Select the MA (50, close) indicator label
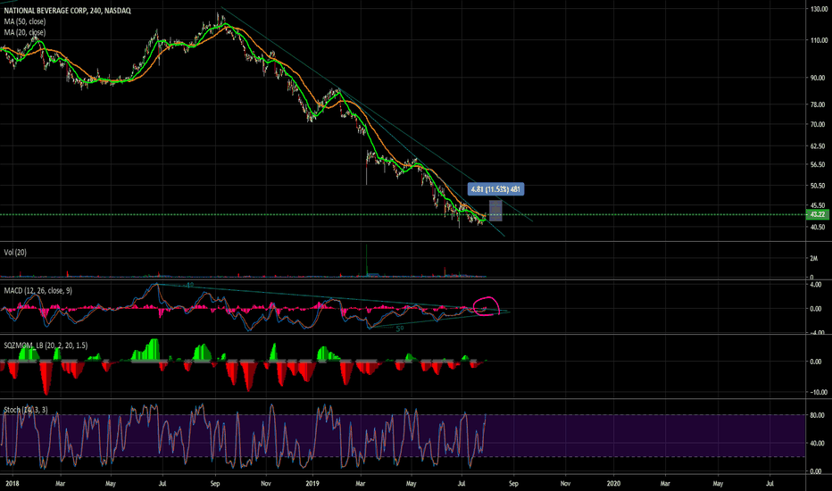Image resolution: width=832 pixels, height=491 pixels. pos(25,21)
